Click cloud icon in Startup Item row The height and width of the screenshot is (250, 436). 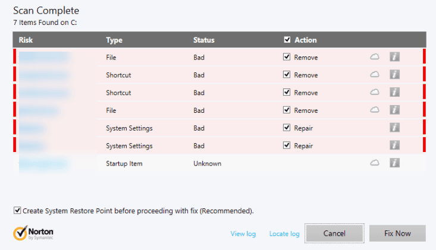tap(374, 163)
